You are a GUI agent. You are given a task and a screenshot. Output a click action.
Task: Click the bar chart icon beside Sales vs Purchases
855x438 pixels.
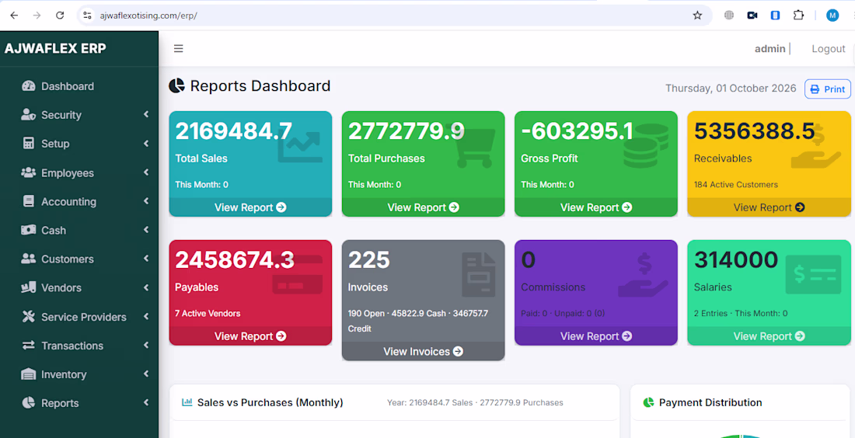[187, 402]
